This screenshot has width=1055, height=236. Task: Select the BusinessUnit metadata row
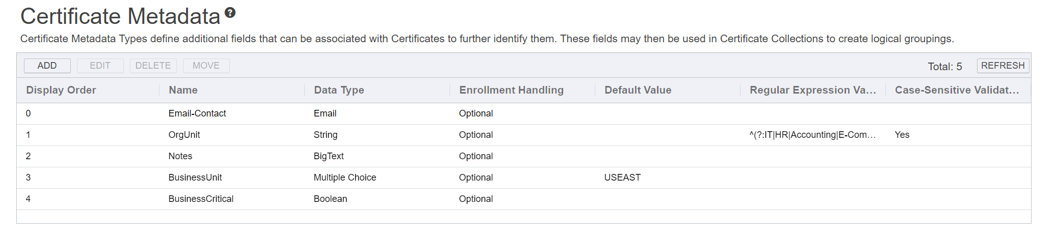click(x=195, y=178)
